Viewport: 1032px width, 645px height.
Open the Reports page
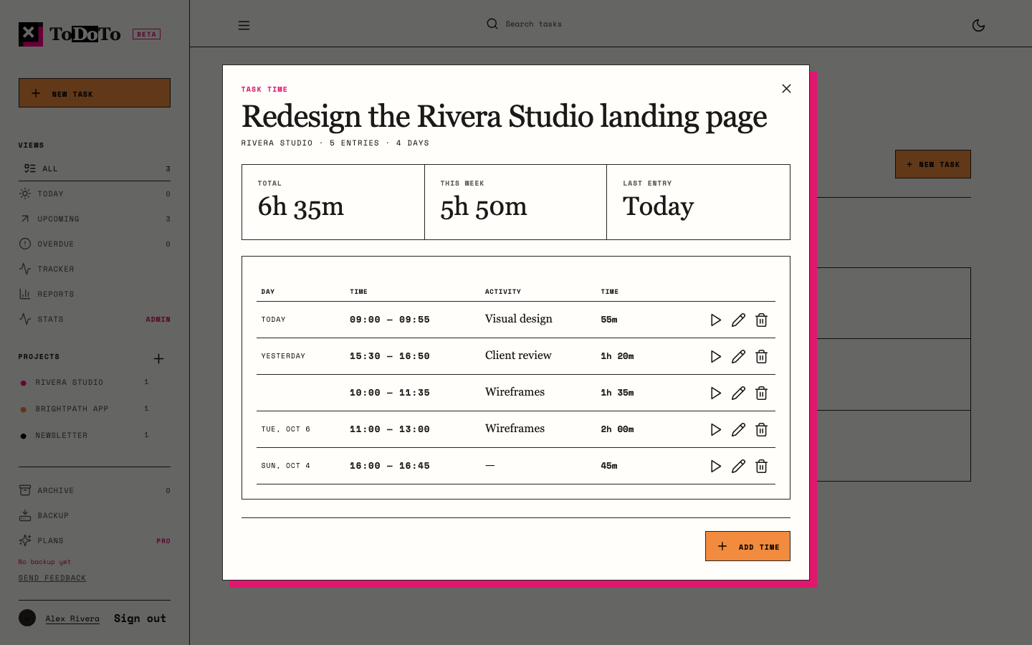coord(95,294)
